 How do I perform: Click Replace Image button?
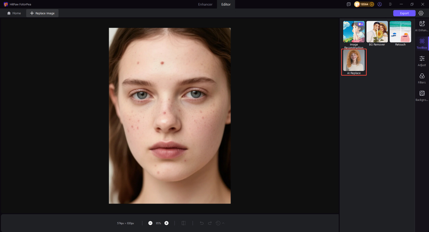[42, 13]
